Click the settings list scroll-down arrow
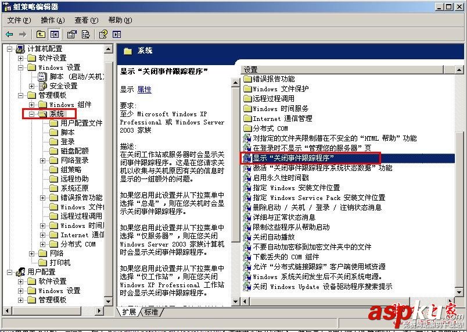The height and width of the screenshot is (332, 467). point(459,292)
